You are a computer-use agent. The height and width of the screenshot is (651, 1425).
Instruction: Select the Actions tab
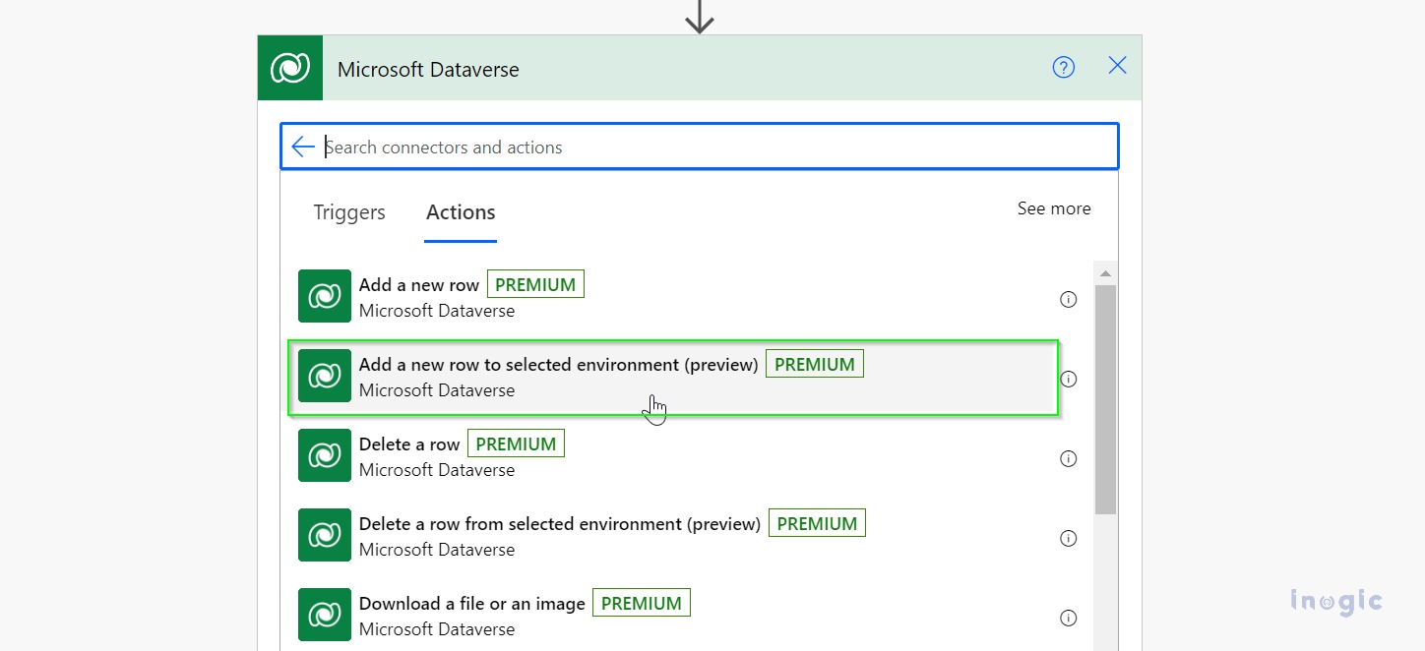coord(461,212)
